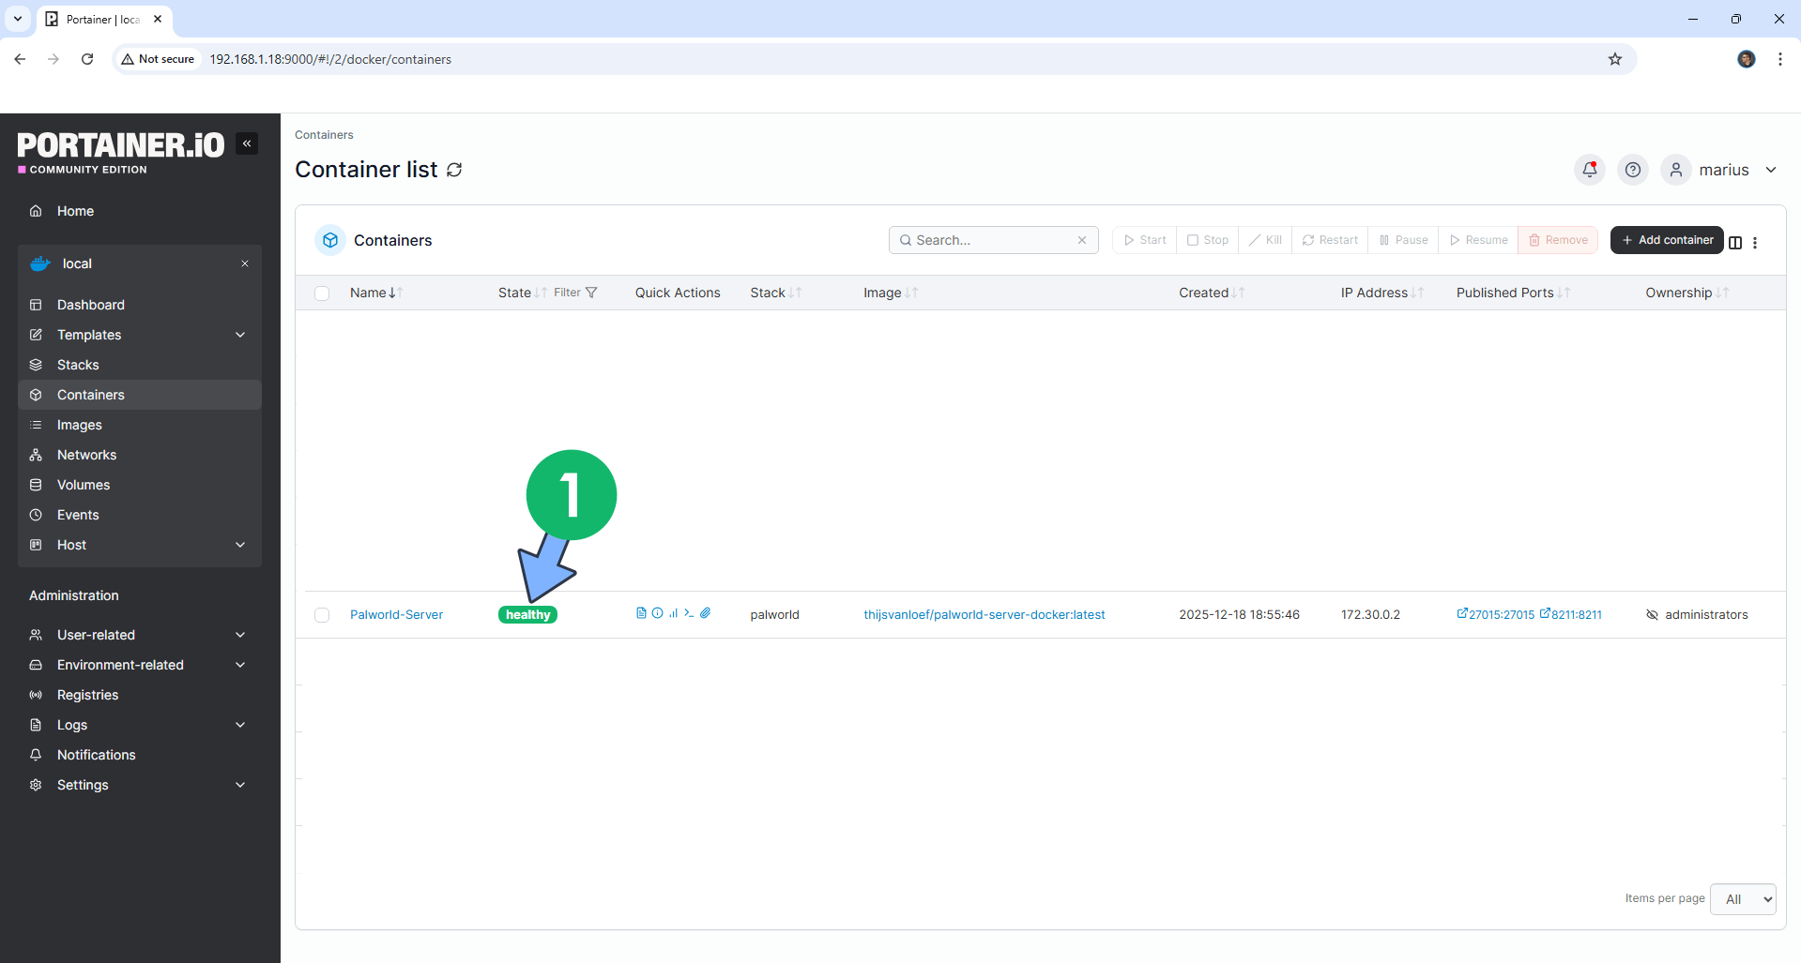Open logs for Palworld-Server container
1801x963 pixels.
642,613
